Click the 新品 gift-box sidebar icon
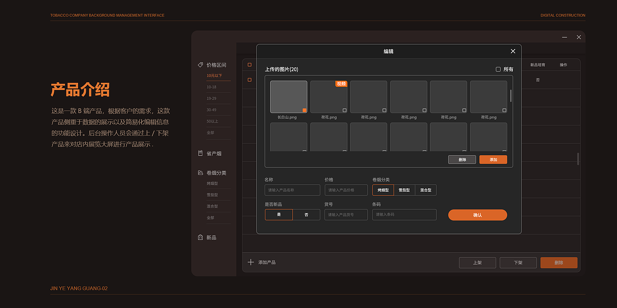The height and width of the screenshot is (308, 617). point(200,237)
